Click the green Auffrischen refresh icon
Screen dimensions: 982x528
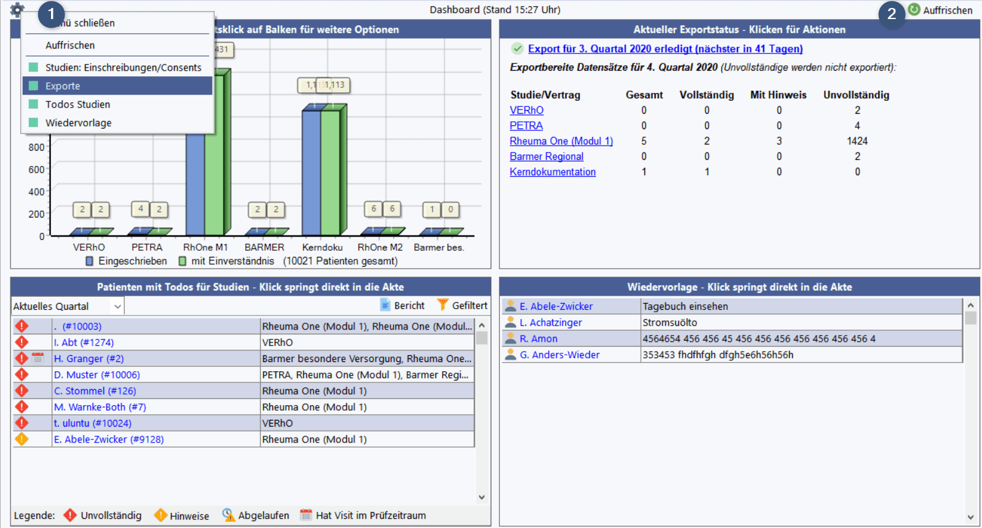pos(914,10)
